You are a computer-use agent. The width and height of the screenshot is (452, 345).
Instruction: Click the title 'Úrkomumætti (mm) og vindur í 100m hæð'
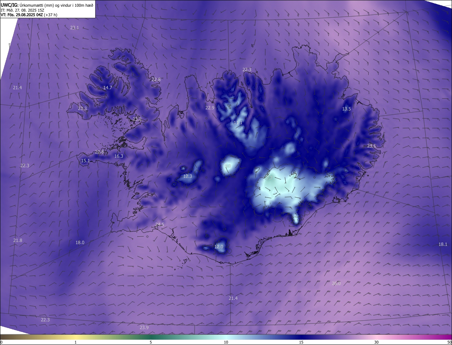click(x=56, y=5)
